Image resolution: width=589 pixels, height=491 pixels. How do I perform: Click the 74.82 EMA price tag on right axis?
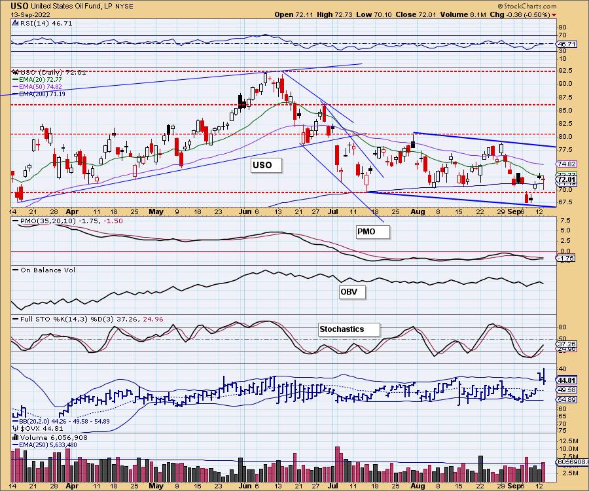567,164
